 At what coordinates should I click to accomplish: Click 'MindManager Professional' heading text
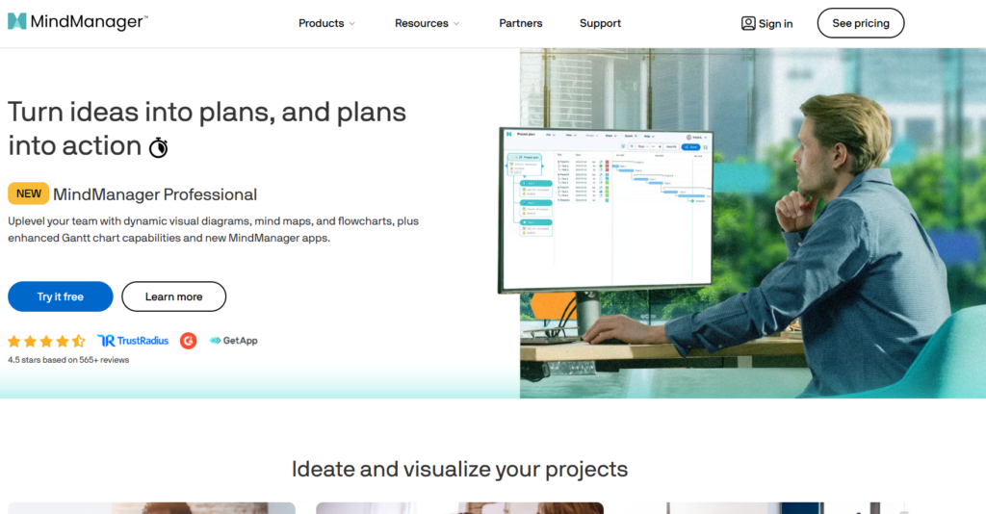[155, 194]
